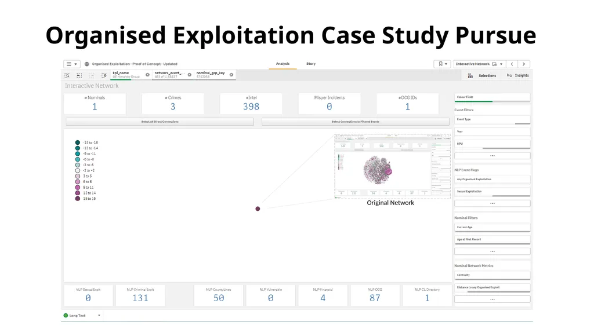
Task: Select the -12 to -14 legend swatch
Action: point(78,148)
